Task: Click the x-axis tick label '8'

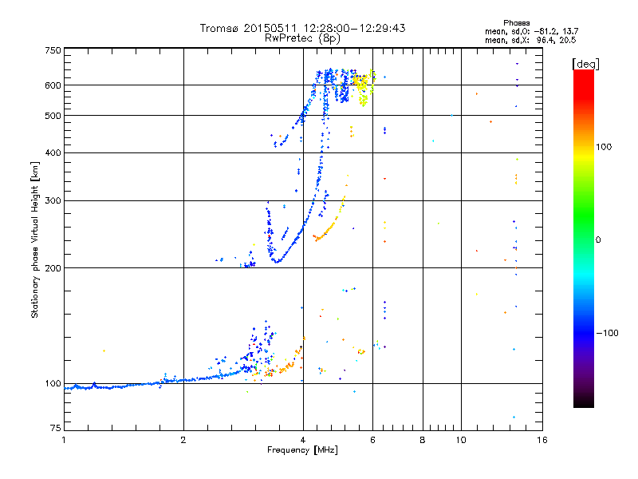Action: 423,440
